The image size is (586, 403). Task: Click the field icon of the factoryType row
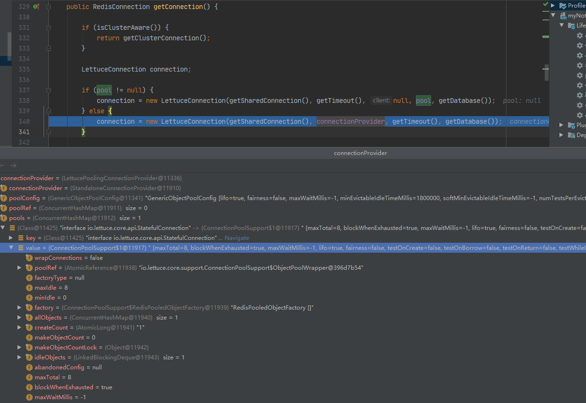29,278
